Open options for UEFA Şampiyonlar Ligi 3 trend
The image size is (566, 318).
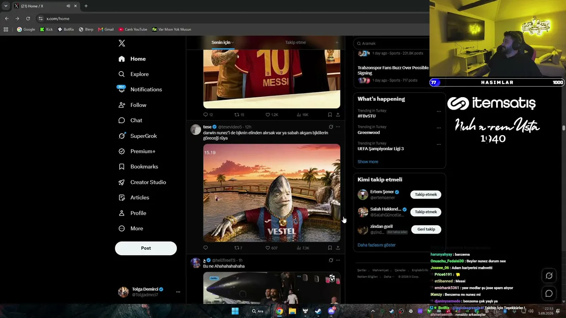point(439,144)
